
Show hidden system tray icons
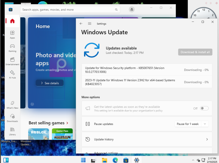[193, 160]
